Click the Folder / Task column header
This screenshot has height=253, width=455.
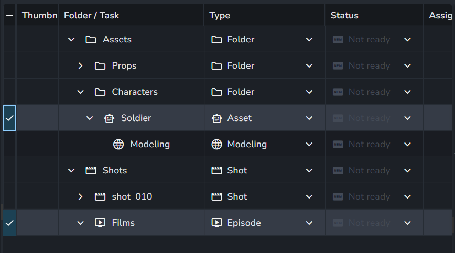[92, 15]
